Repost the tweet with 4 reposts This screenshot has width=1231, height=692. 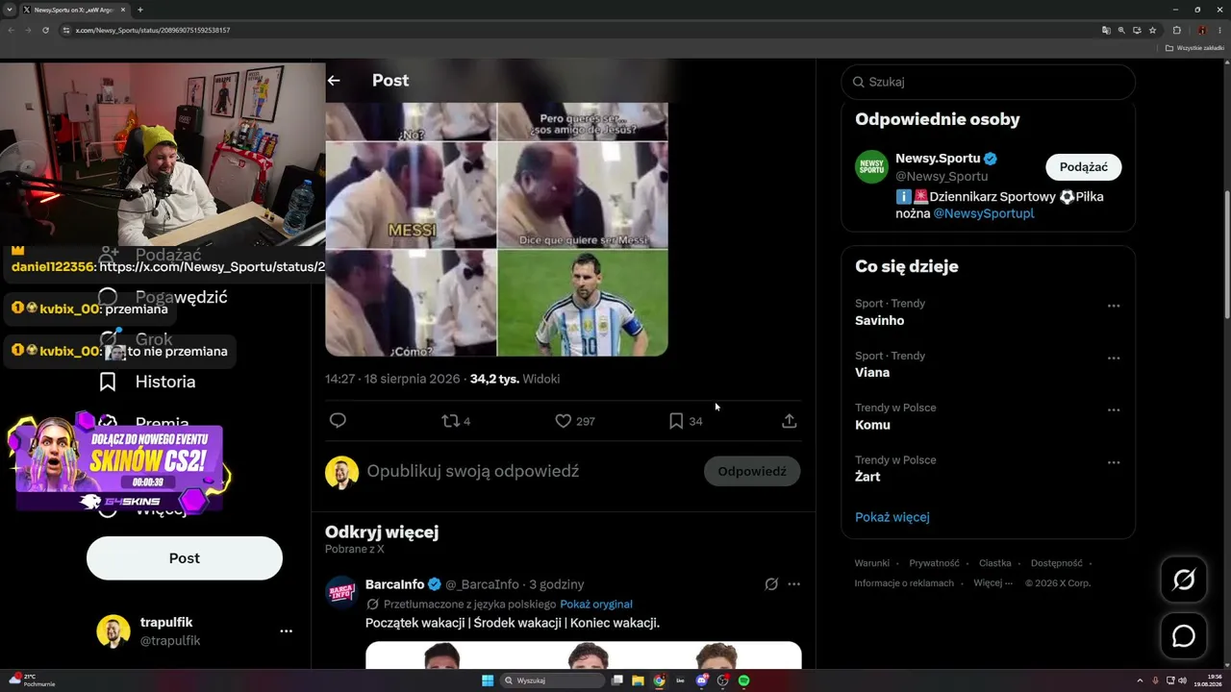coord(455,421)
